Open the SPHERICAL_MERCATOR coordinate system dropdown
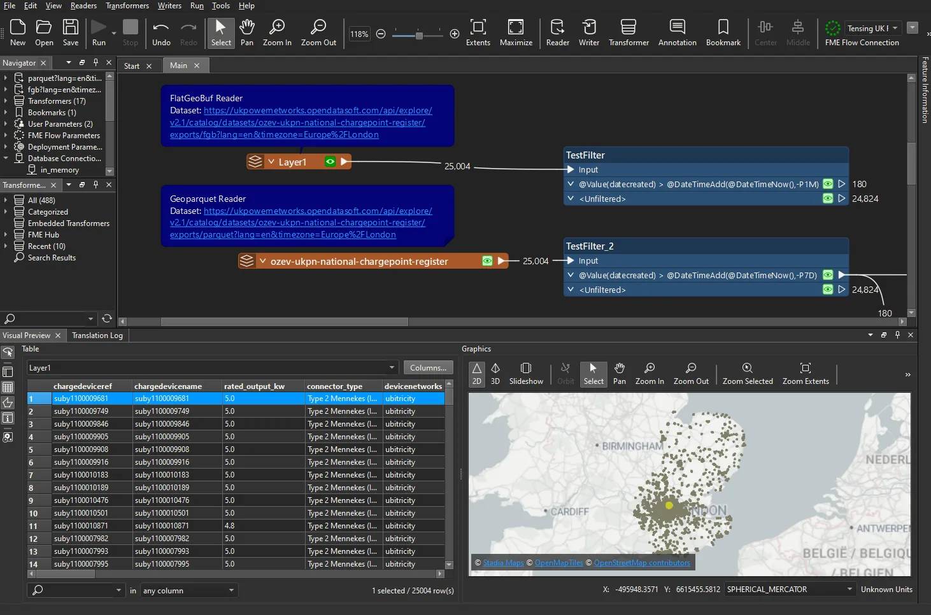Screen dimensions: 931x615 tap(849, 590)
